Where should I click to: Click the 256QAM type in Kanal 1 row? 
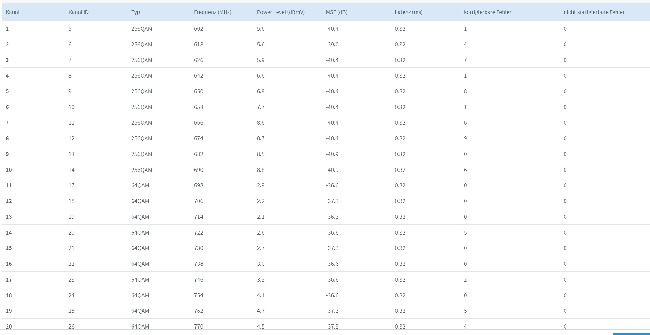(x=142, y=29)
